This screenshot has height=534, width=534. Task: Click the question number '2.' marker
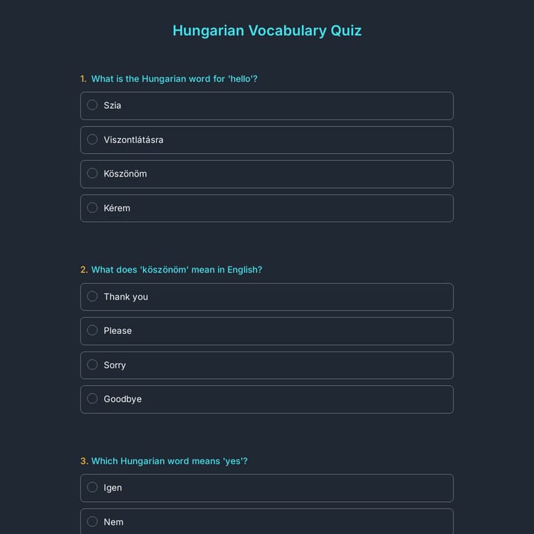[x=84, y=270]
